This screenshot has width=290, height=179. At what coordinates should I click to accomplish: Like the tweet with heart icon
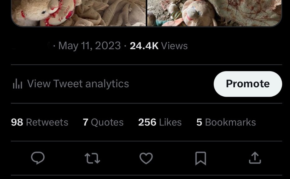pyautogui.click(x=146, y=158)
